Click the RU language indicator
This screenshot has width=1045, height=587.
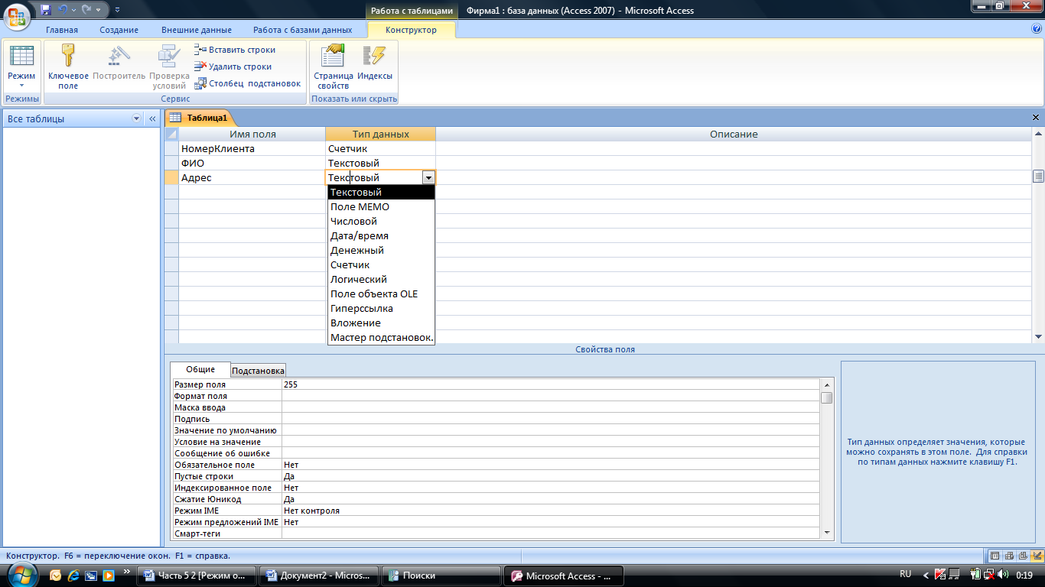(906, 574)
